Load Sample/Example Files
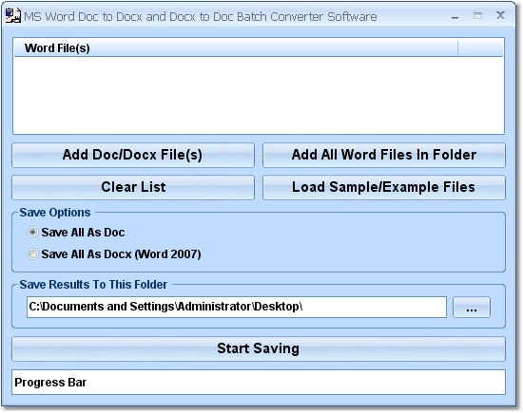This screenshot has height=413, width=523. pos(384,188)
